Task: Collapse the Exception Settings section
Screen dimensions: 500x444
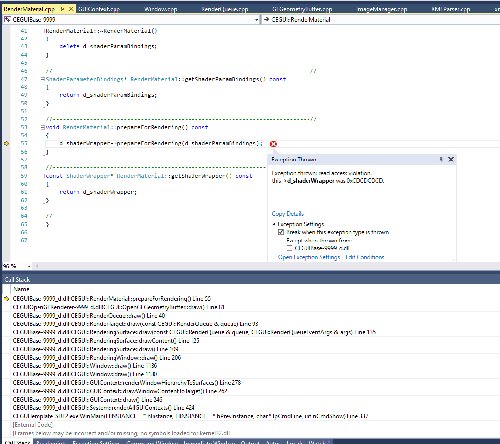Action: tap(274, 224)
